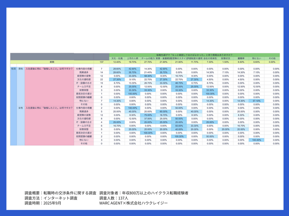Screen dimensions: 289x216
Task: Click the 75.00% cell in female rows
Action: pos(148,115)
